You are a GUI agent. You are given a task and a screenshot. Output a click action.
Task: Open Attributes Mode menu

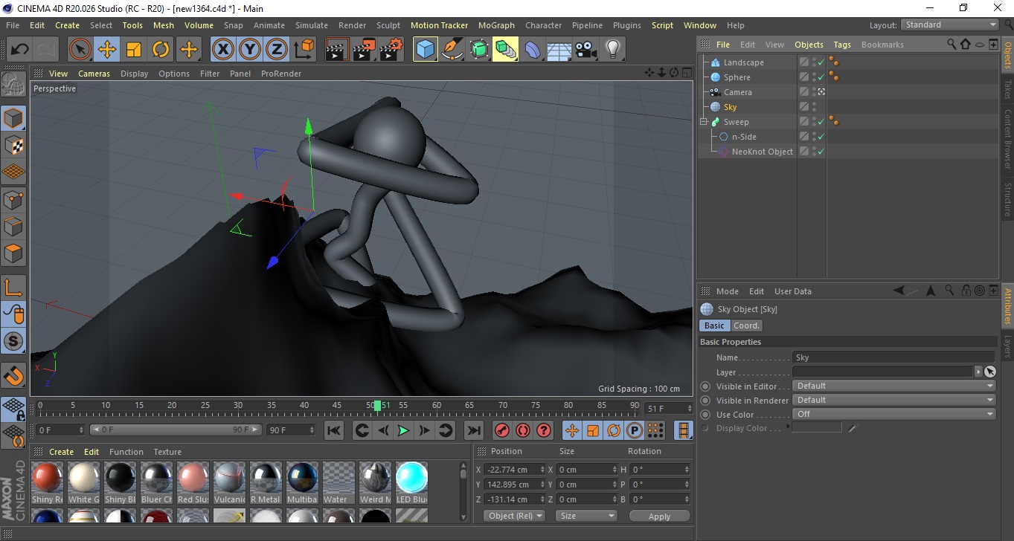click(x=728, y=291)
